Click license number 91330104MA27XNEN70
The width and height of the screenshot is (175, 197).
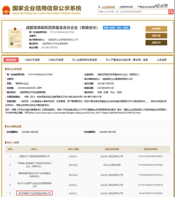pyautogui.click(x=151, y=185)
